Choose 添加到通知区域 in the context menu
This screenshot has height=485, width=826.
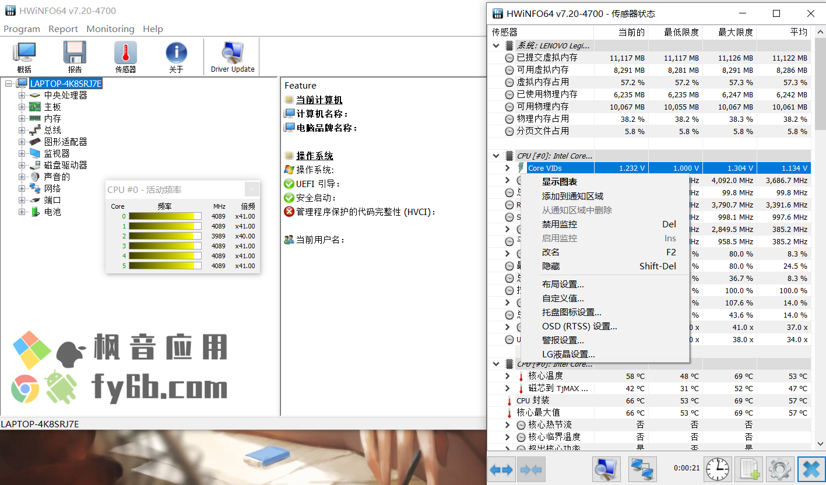(604, 196)
